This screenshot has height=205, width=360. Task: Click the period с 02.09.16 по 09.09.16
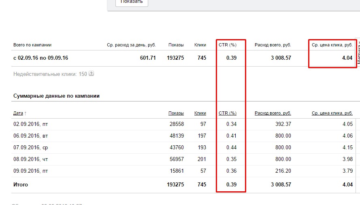[x=40, y=58]
